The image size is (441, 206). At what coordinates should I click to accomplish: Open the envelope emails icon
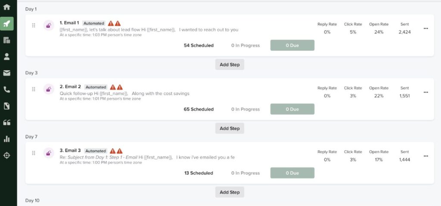coord(7,73)
